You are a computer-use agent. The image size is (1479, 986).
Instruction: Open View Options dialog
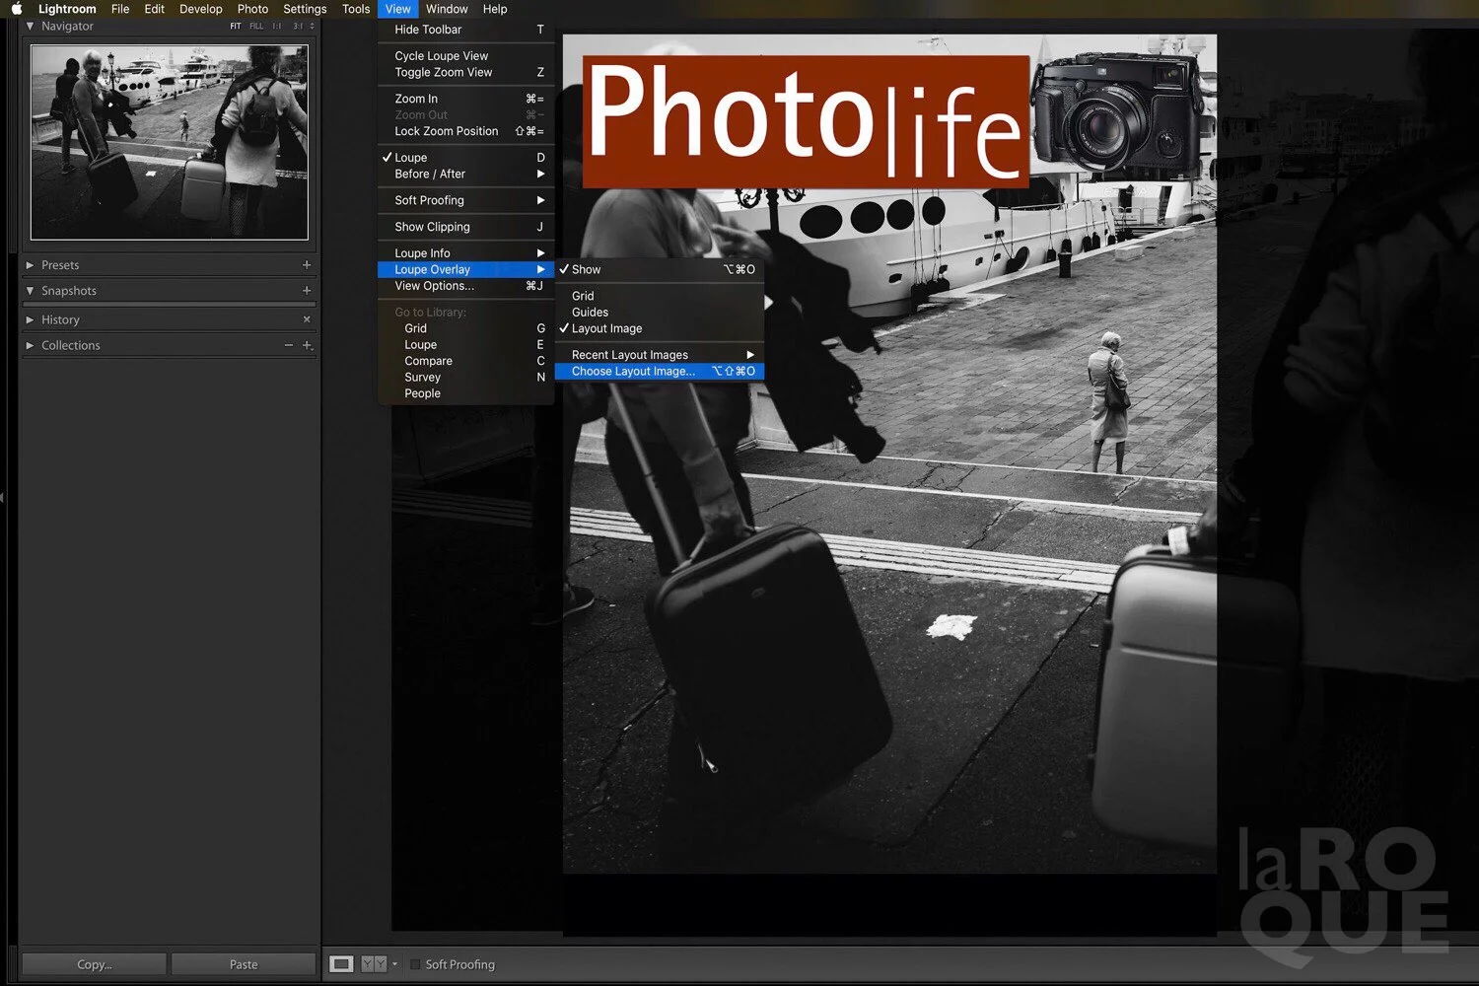465,286
